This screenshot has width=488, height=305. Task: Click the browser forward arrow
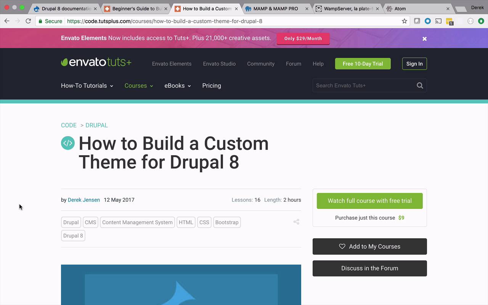18,21
